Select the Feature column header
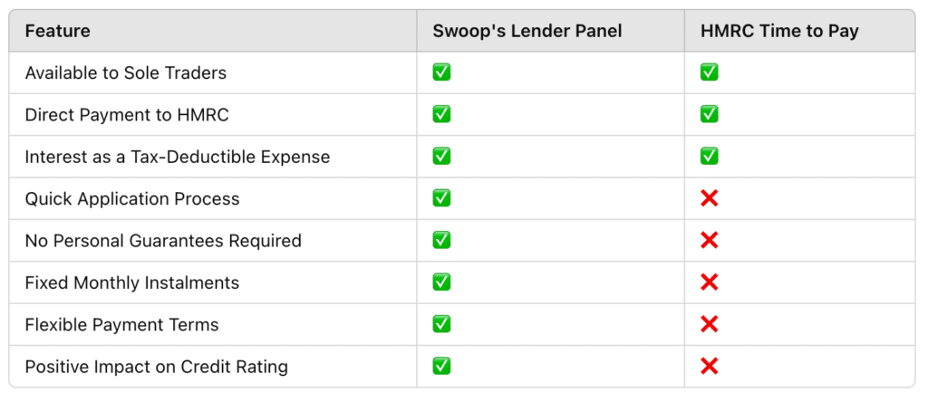The width and height of the screenshot is (928, 402). [x=57, y=31]
